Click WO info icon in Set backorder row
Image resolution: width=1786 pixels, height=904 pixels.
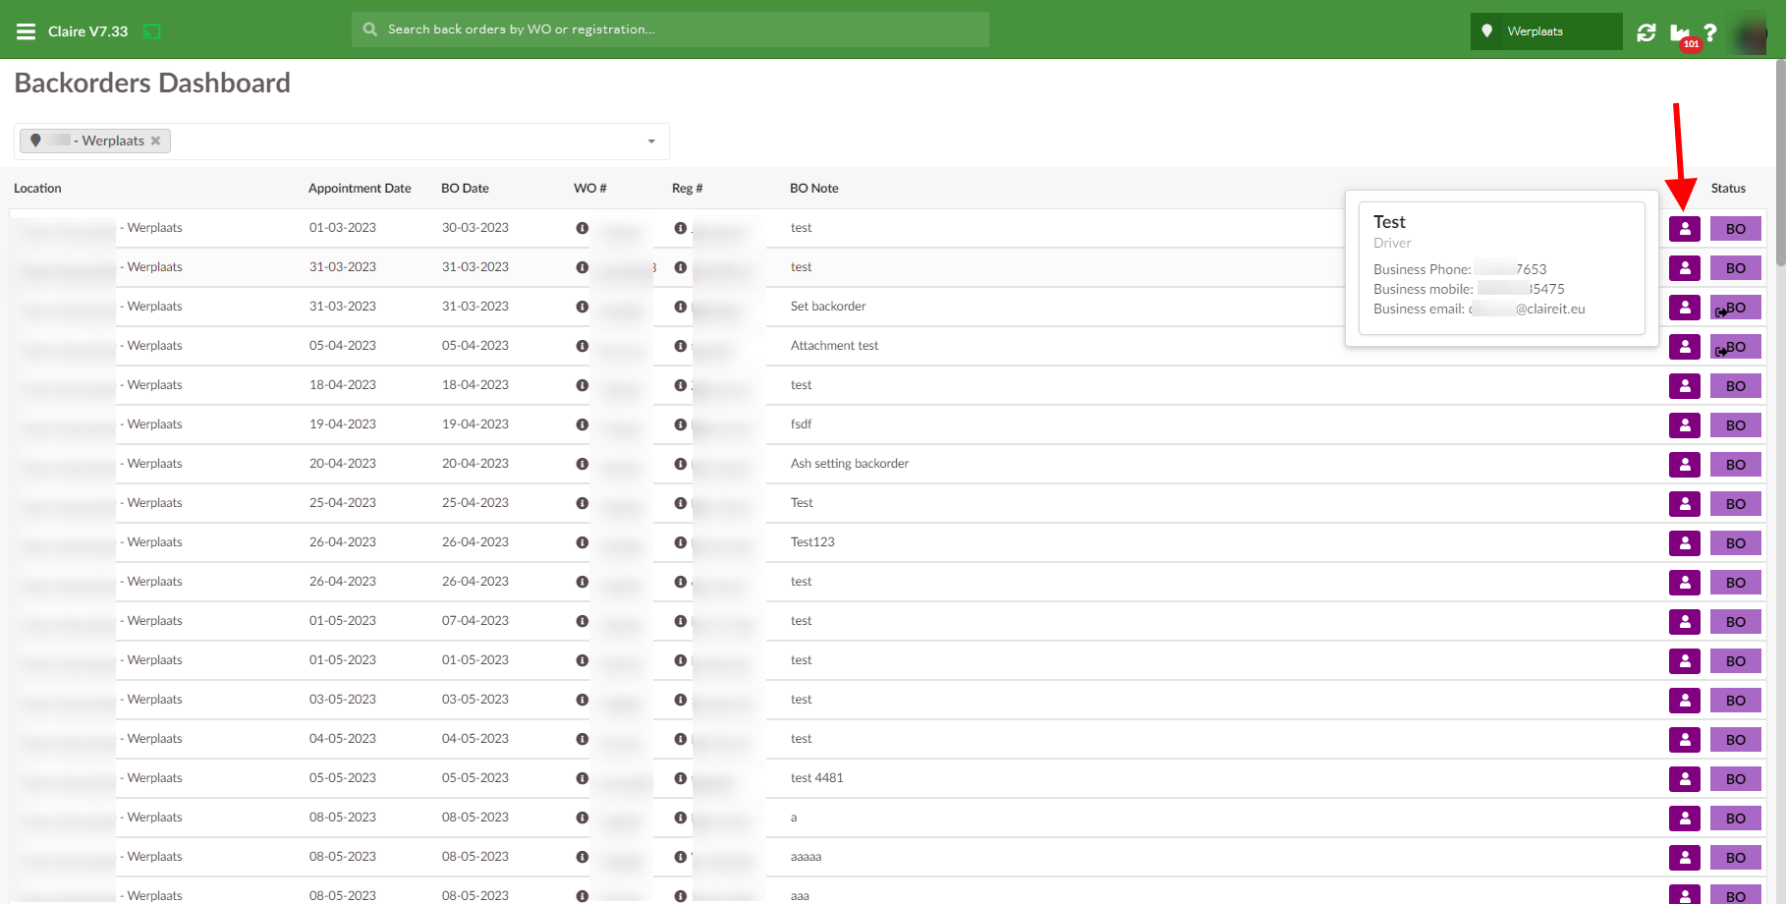583,307
